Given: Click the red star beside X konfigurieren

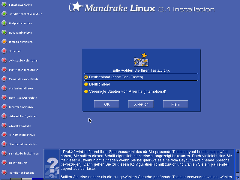Looking at the screenshot, I should pos(4,163).
